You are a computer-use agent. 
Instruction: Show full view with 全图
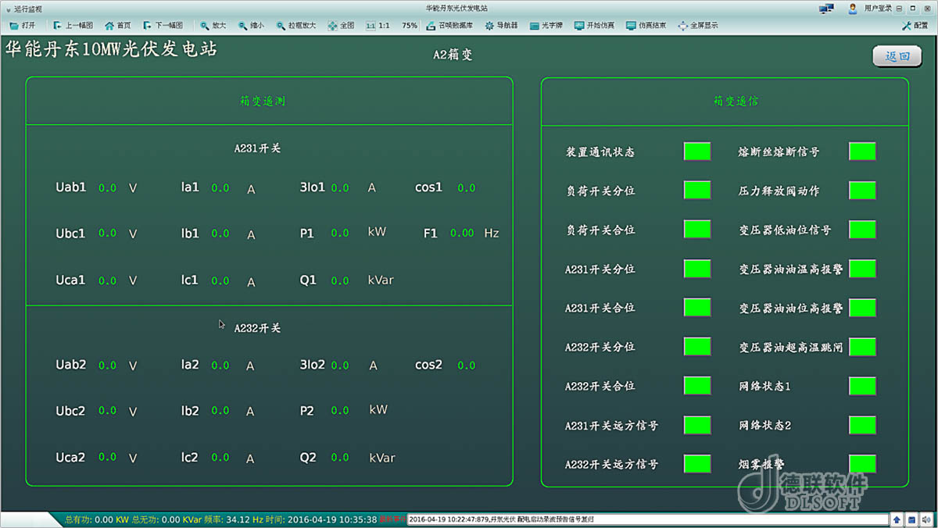coord(341,26)
